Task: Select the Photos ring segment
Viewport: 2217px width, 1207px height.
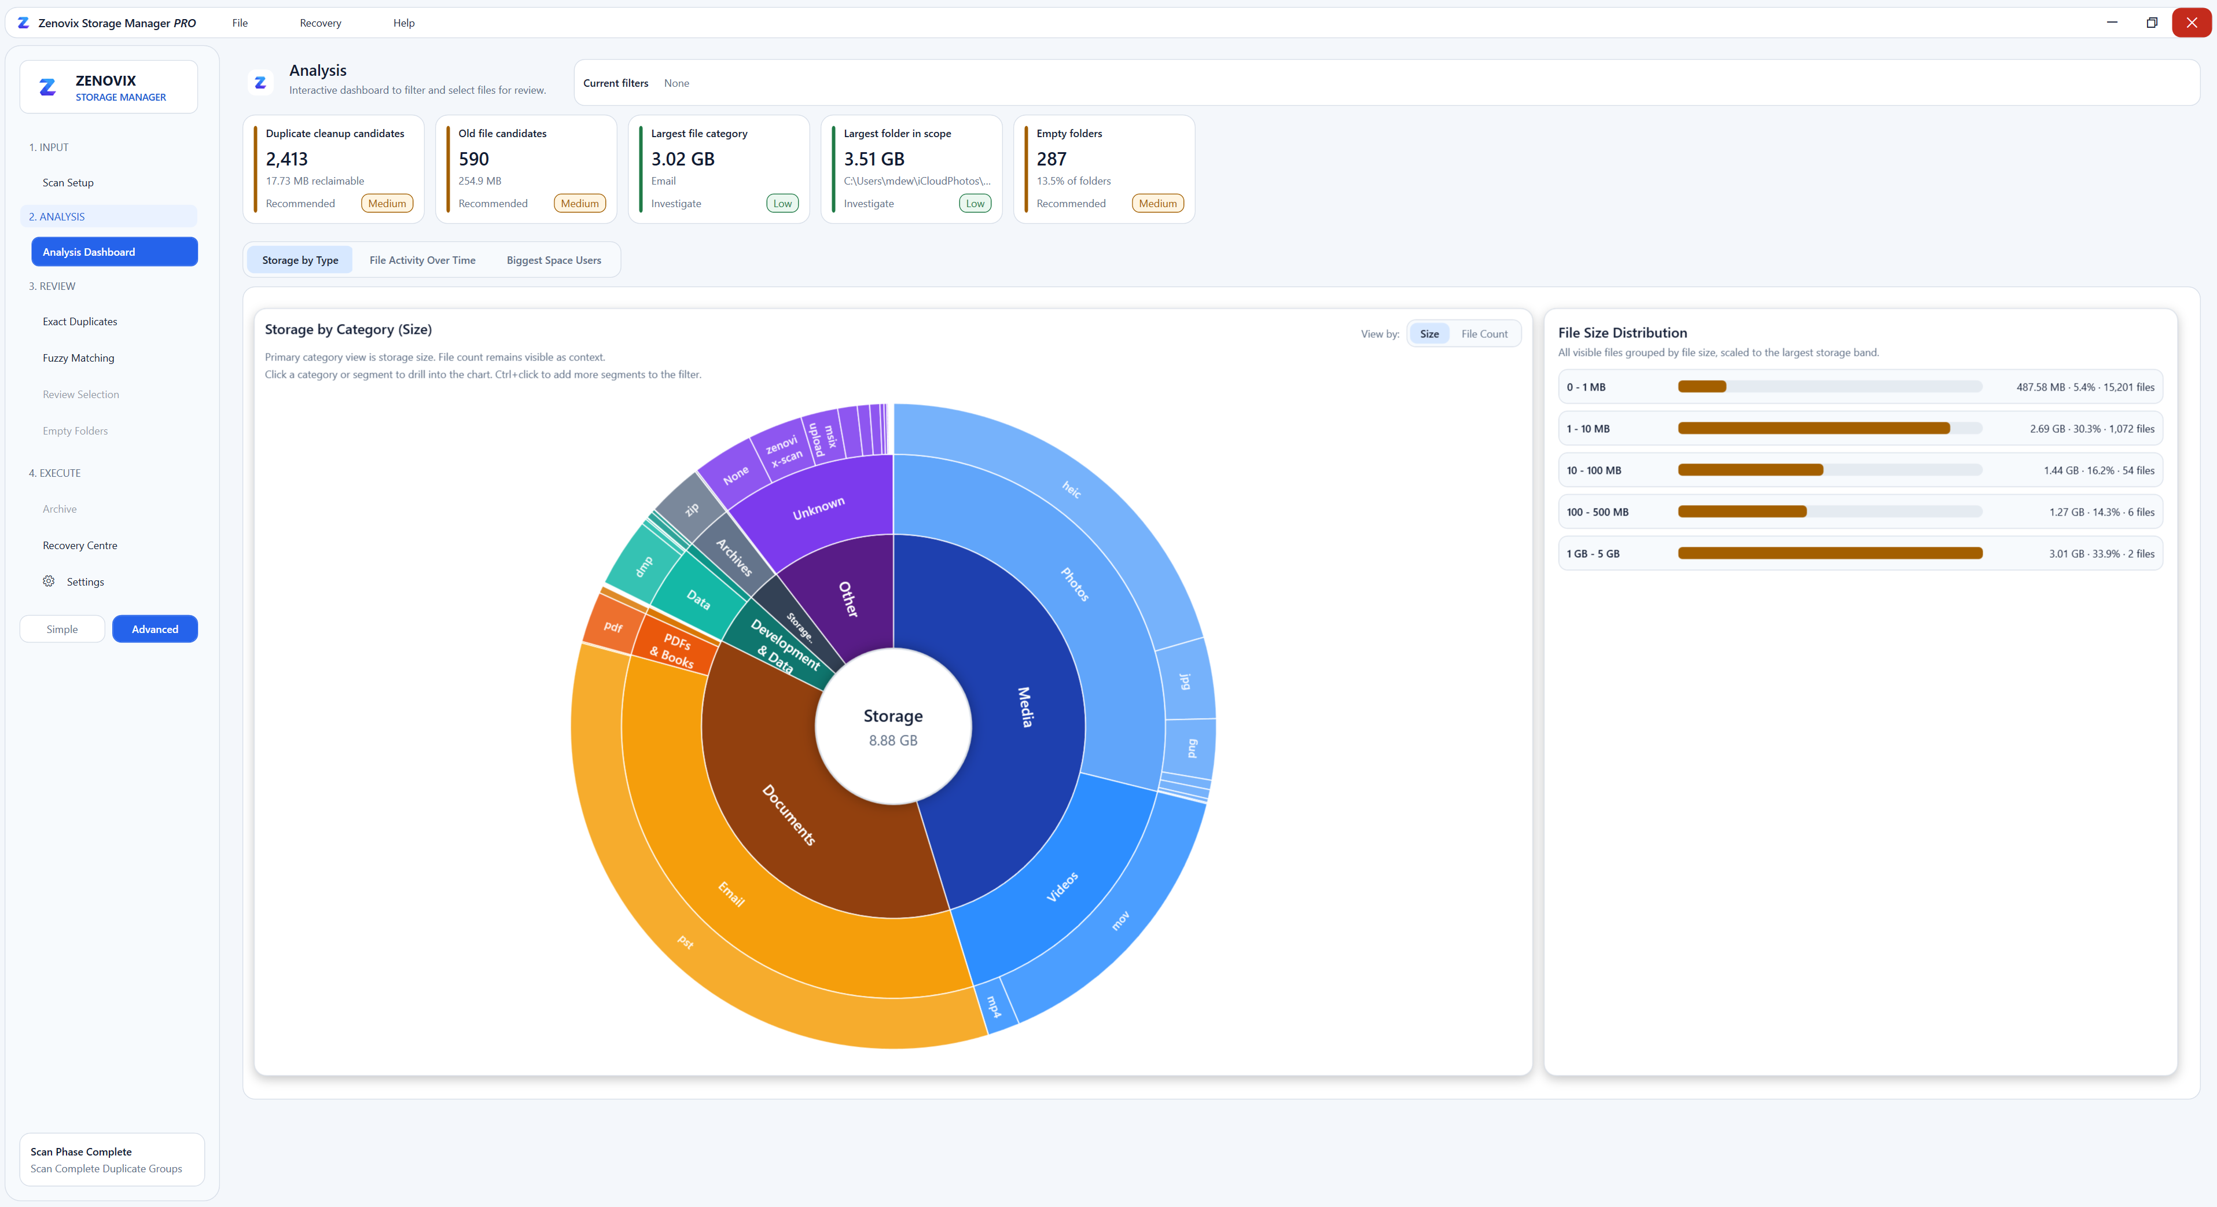Action: [x=1074, y=584]
